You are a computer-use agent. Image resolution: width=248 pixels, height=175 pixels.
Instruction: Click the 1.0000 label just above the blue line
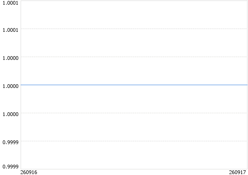pos(10,58)
